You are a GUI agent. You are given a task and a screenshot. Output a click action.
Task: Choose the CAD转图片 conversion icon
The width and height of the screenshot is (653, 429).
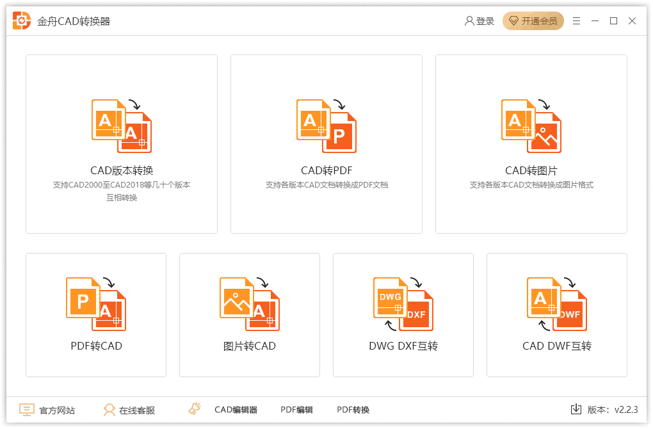click(x=531, y=125)
